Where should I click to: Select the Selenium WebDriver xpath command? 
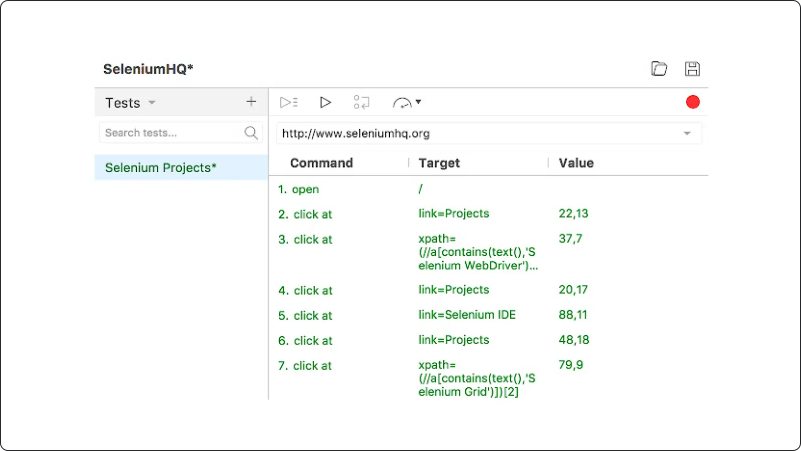(477, 252)
